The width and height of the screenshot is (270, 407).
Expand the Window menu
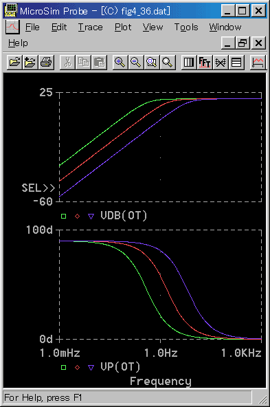click(x=225, y=27)
